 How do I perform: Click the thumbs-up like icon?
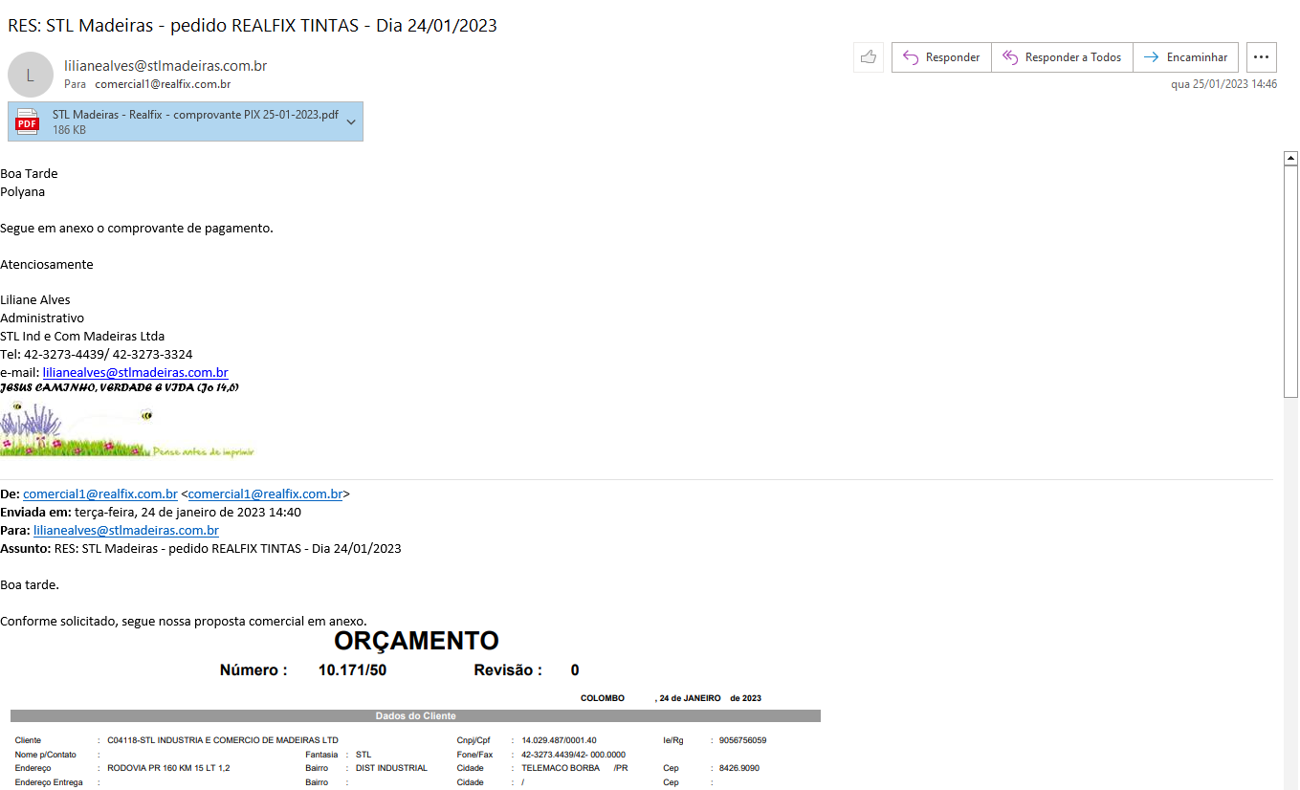pos(868,57)
